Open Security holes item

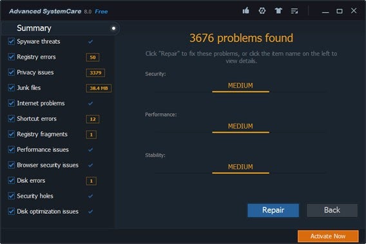coord(35,196)
